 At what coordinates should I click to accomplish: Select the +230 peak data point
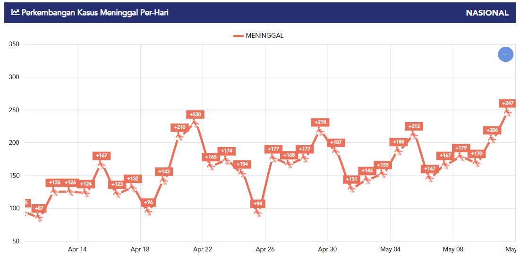(x=196, y=123)
